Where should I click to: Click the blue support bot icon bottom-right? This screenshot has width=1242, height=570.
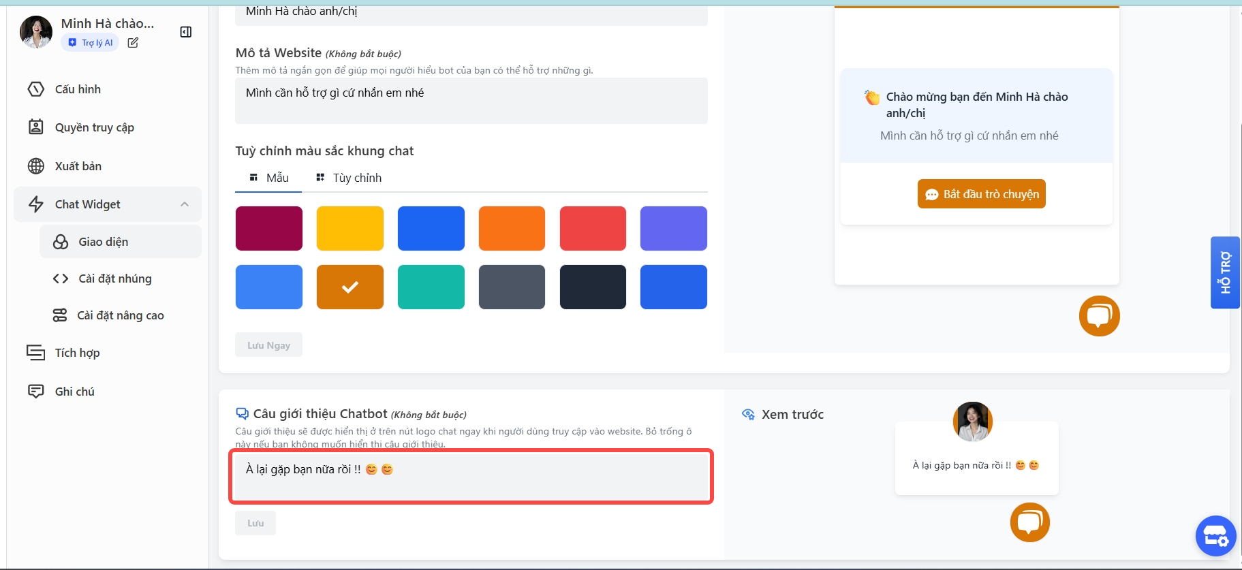(x=1215, y=536)
